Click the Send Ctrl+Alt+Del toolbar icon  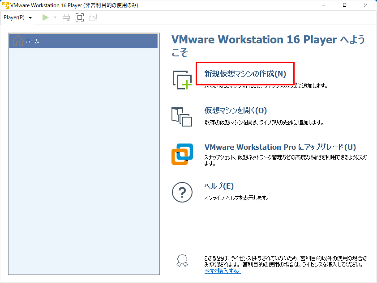[x=66, y=17]
